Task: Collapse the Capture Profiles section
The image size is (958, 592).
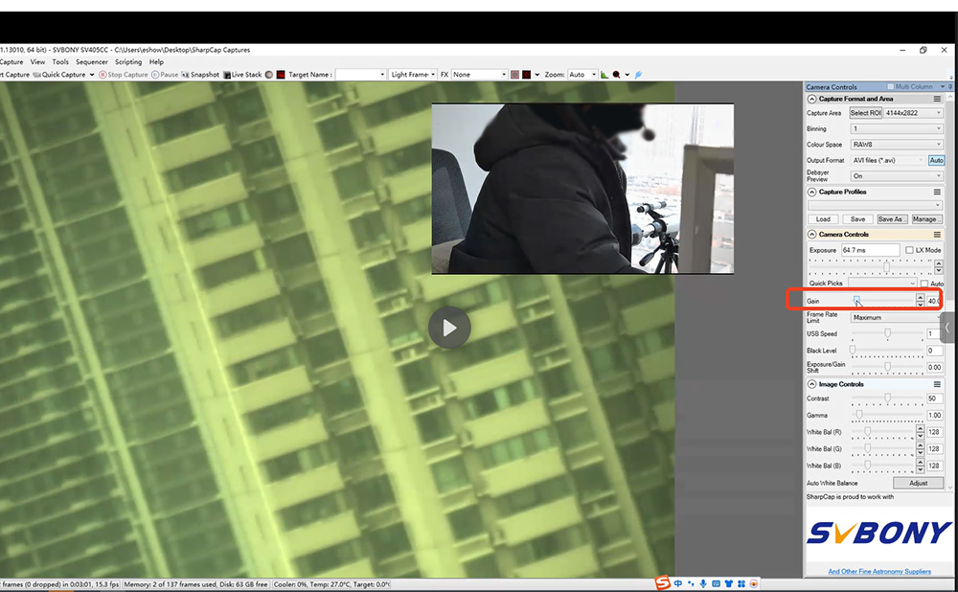Action: tap(812, 193)
